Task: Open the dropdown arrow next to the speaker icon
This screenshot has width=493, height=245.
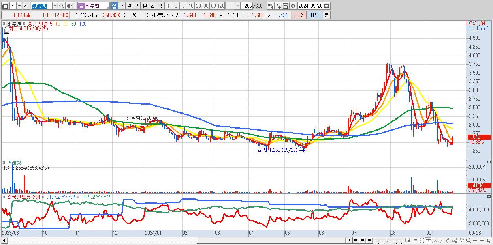Action: click(74, 6)
